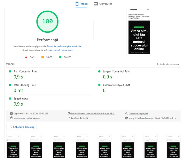
Task: Click the 'Performanță' heading
Action: 47,40
